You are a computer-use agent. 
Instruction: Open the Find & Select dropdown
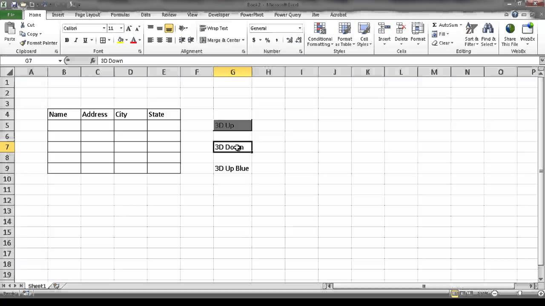(x=488, y=34)
